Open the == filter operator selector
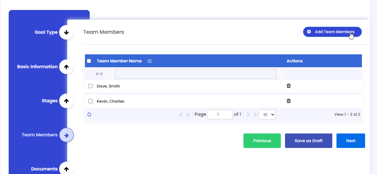Viewport: 377px width, 174px height. [99, 74]
